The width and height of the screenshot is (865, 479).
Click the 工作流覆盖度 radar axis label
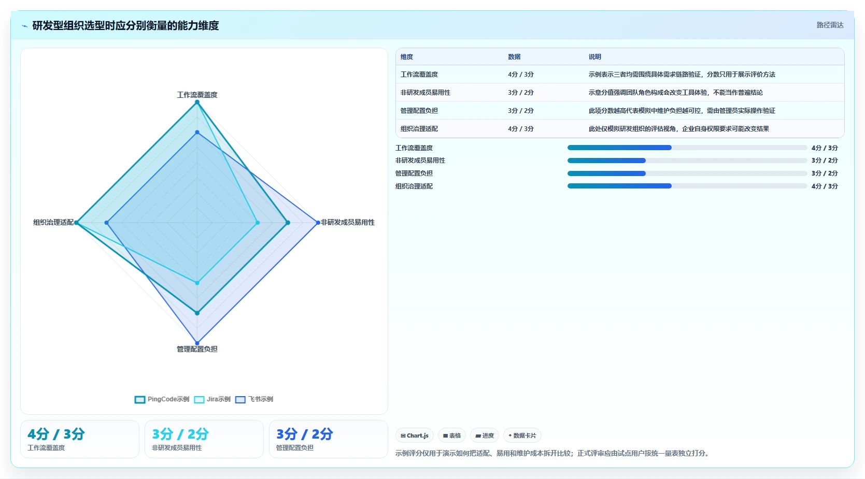point(197,95)
